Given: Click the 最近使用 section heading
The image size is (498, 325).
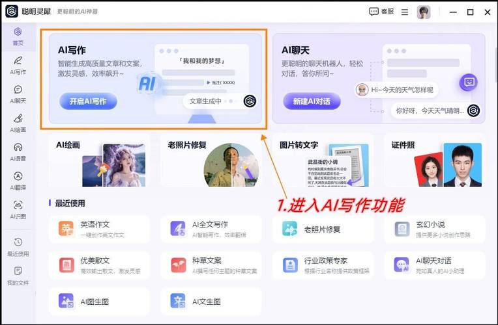Looking at the screenshot, I should coord(70,203).
